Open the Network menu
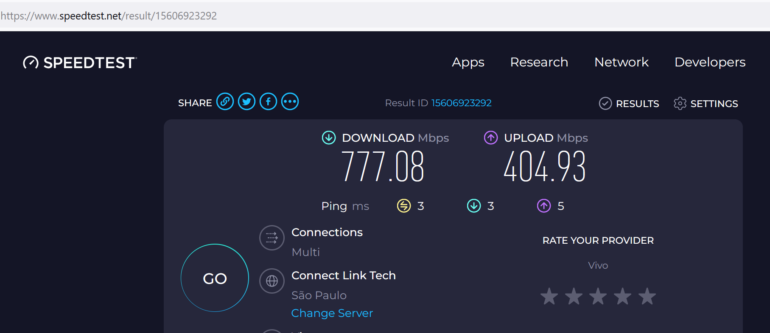Image resolution: width=770 pixels, height=333 pixels. point(622,62)
